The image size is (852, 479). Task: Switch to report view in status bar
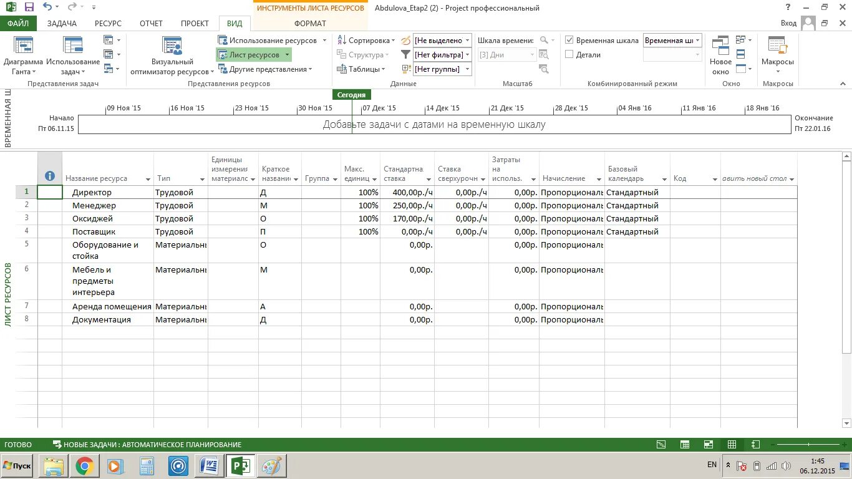point(755,445)
